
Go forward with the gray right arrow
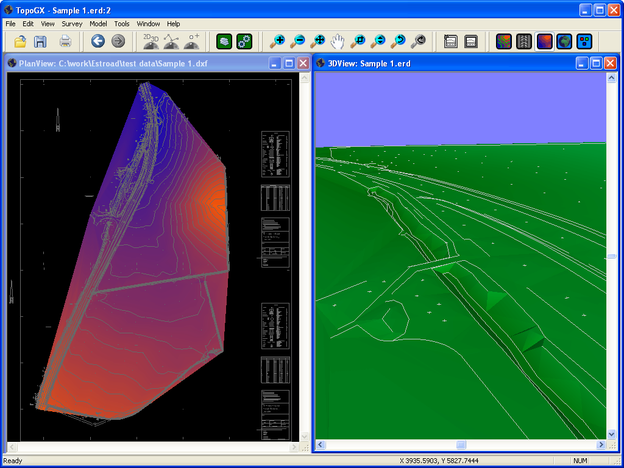coord(118,41)
